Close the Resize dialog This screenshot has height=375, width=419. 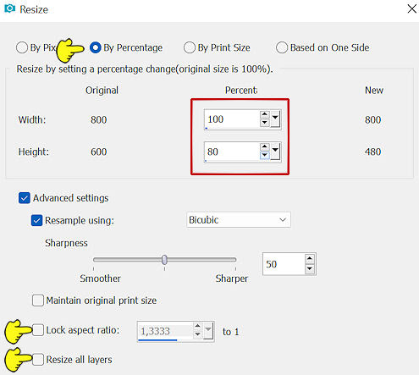point(412,9)
